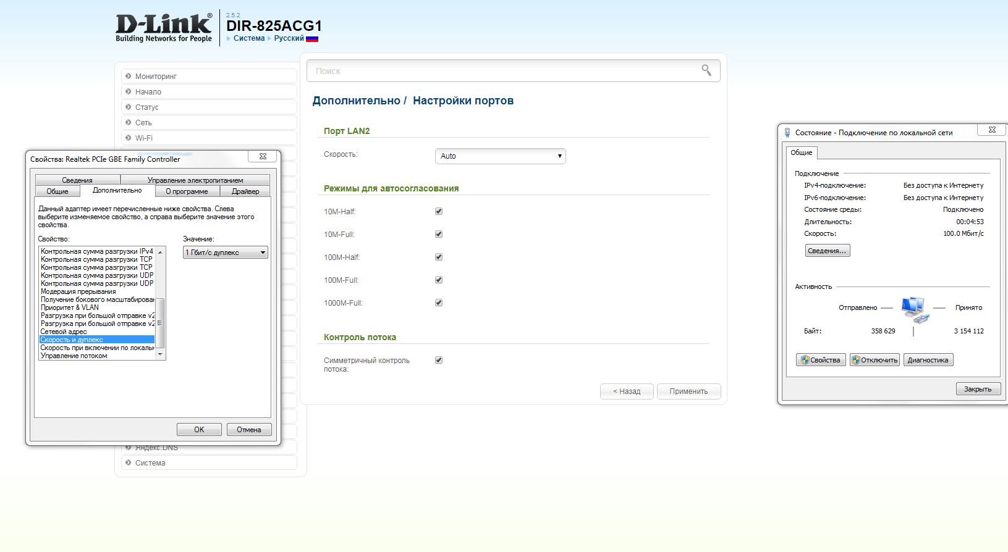Open the Значение 1 Гбит/с дуплекс dropdown
Screen dimensions: 1008x552
tap(225, 253)
